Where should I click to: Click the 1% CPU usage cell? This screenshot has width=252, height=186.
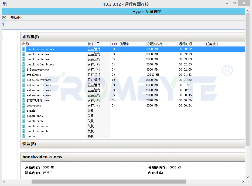pyautogui.click(x=114, y=80)
